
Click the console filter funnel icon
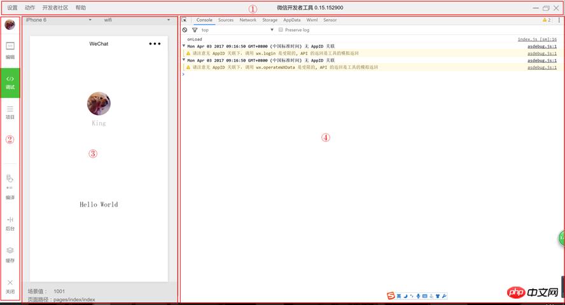[195, 30]
